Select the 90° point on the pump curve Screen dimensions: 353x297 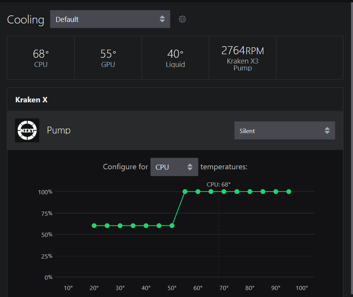click(x=276, y=192)
